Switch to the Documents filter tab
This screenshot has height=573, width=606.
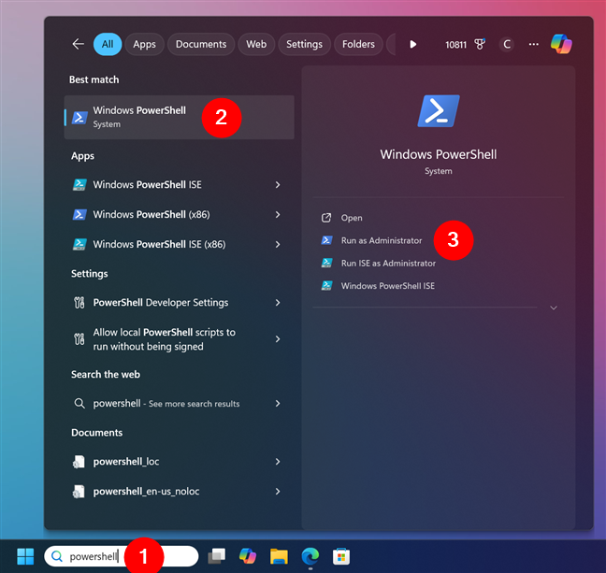click(x=201, y=44)
